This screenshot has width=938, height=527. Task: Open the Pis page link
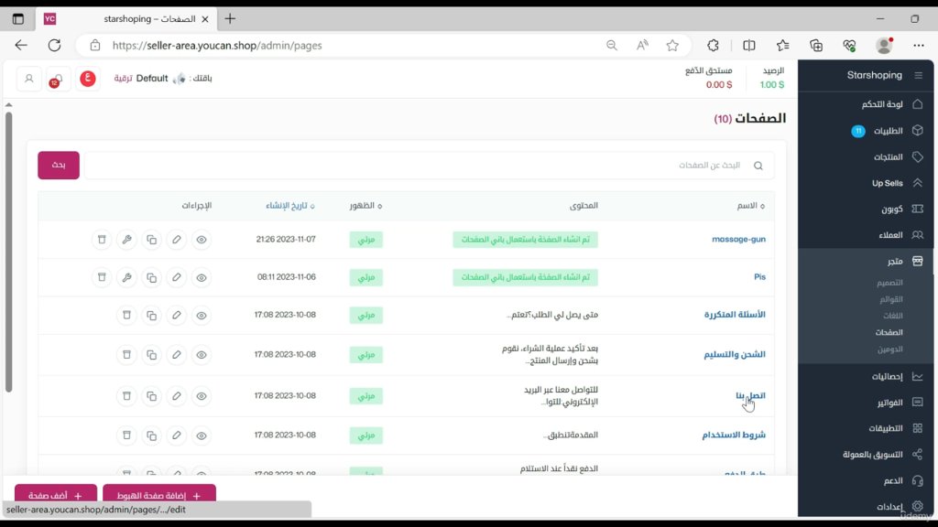pos(759,276)
